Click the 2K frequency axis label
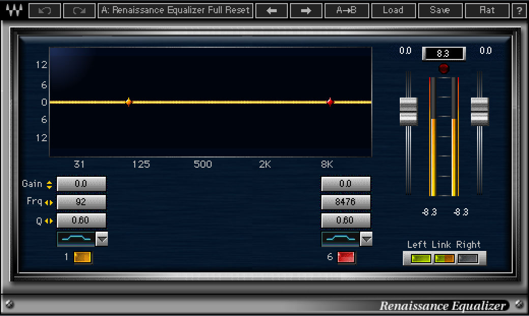 265,164
